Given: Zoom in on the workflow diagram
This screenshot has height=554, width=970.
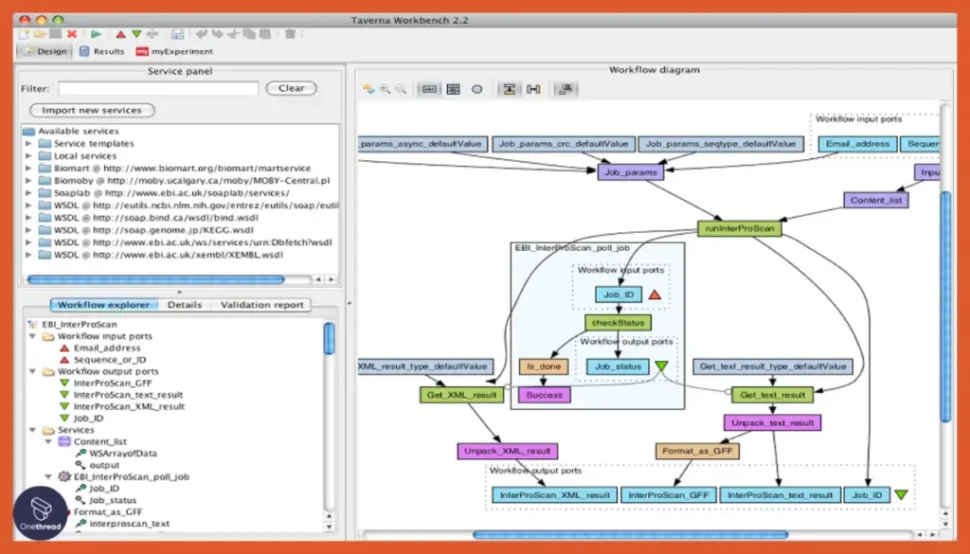Looking at the screenshot, I should coord(385,89).
